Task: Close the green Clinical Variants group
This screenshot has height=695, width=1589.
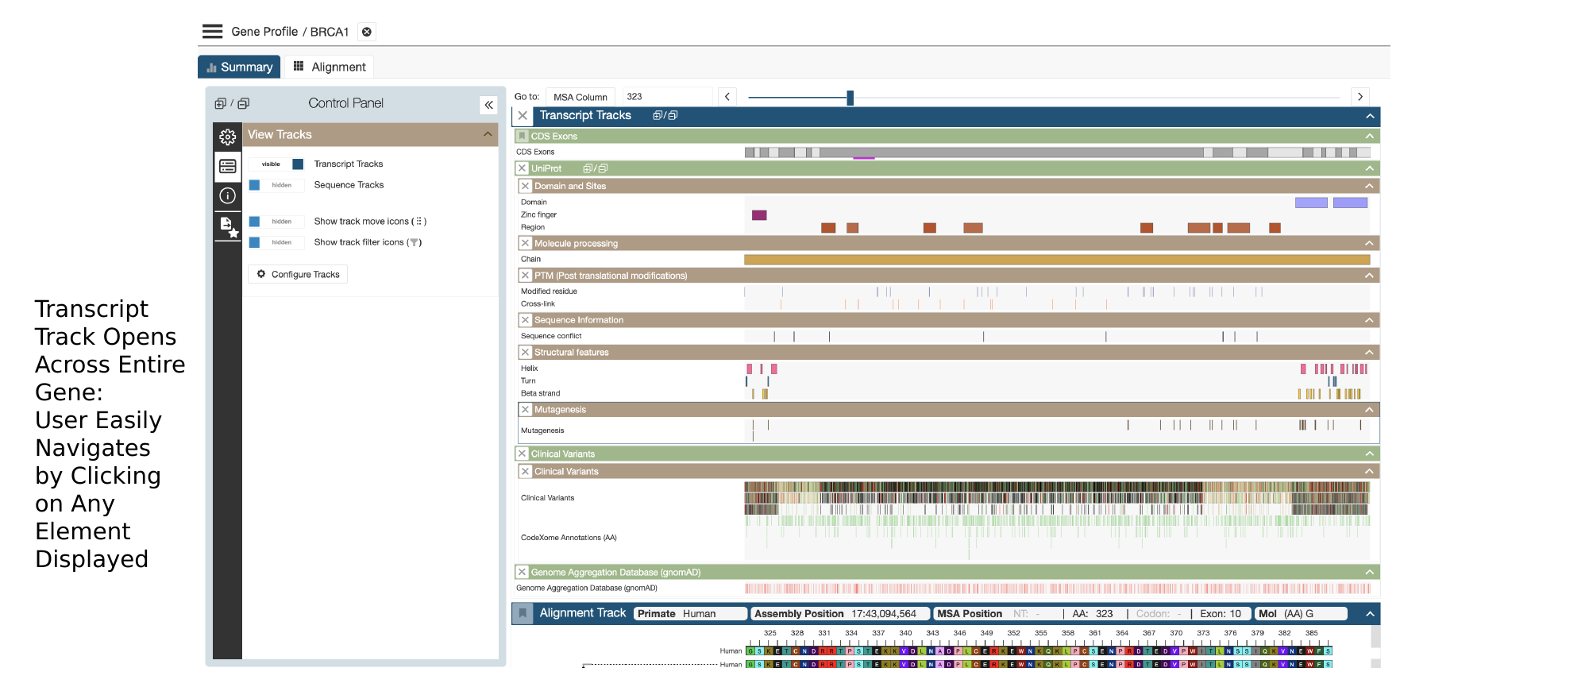Action: pyautogui.click(x=522, y=454)
